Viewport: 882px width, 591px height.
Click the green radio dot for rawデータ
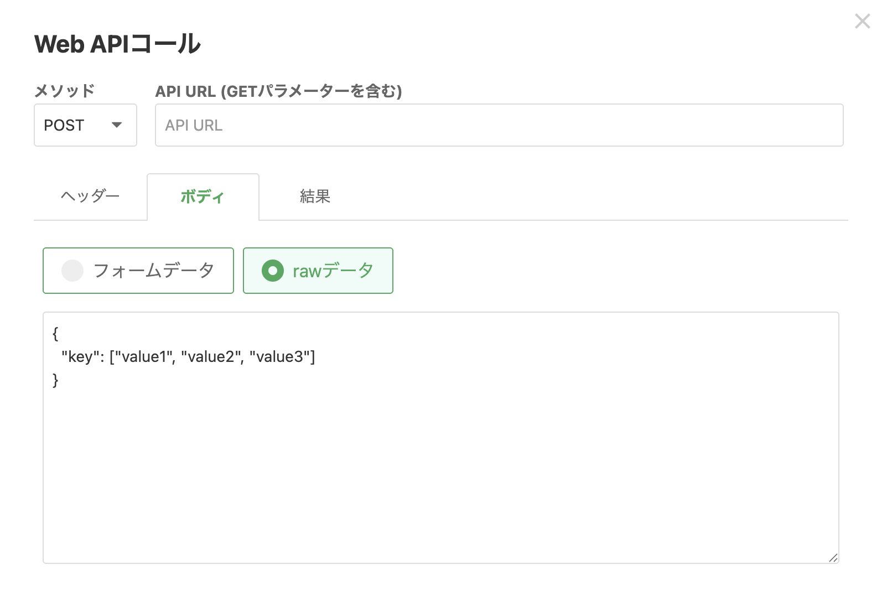coord(273,271)
